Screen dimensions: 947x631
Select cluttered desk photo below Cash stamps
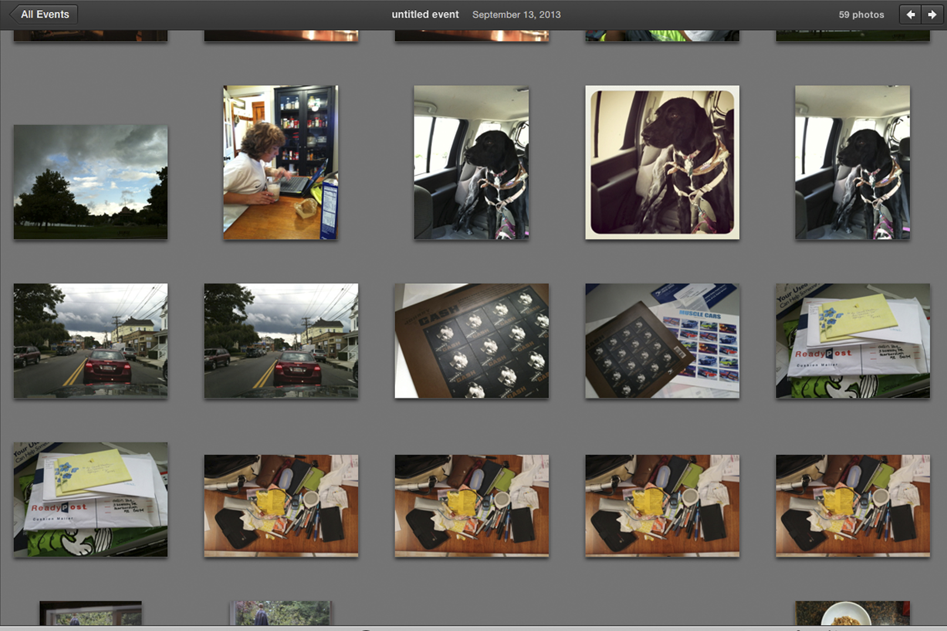point(471,506)
